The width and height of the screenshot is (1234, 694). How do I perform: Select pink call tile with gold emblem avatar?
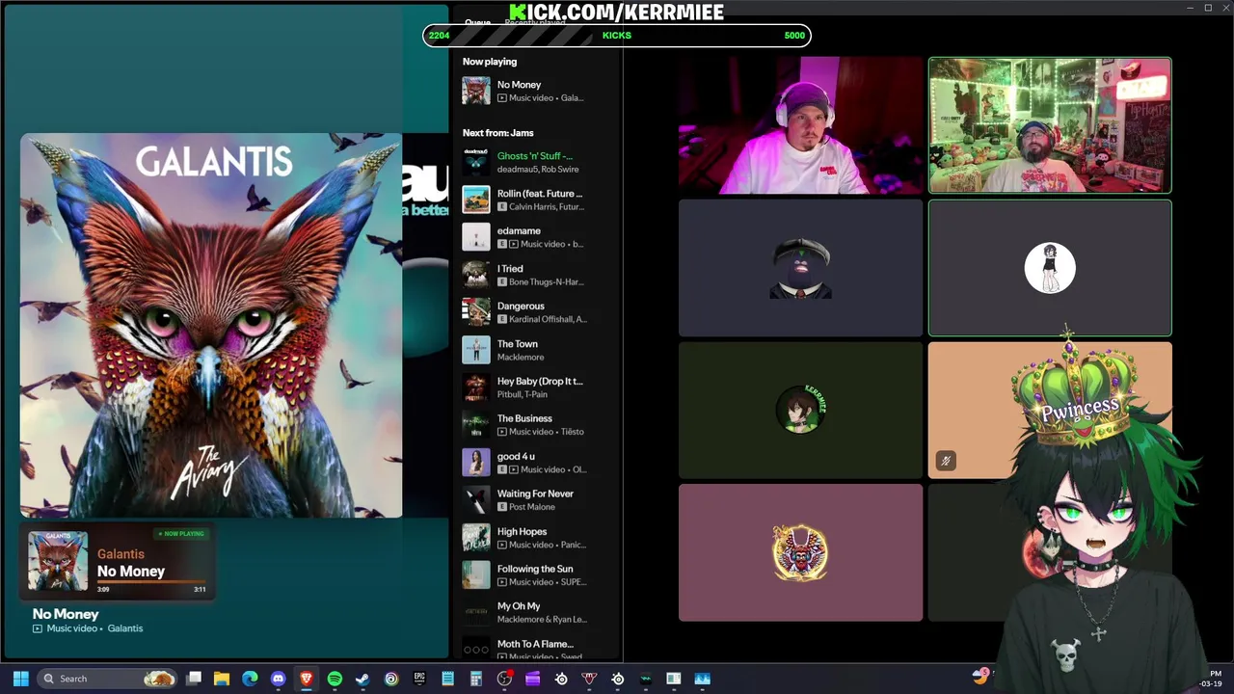click(x=800, y=553)
